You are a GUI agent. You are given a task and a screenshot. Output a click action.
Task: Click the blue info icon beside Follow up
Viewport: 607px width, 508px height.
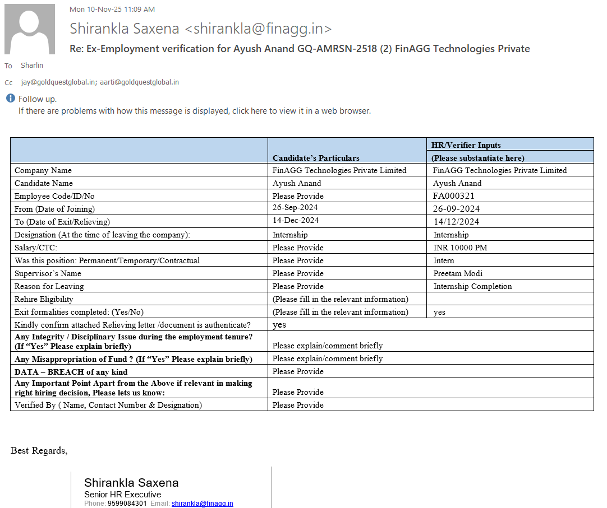tap(11, 99)
